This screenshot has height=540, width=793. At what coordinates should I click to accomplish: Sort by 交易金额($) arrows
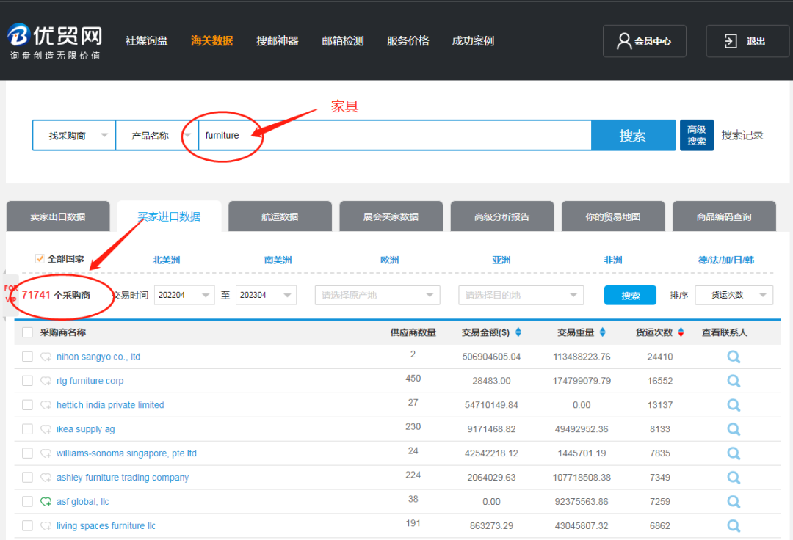[x=518, y=332]
